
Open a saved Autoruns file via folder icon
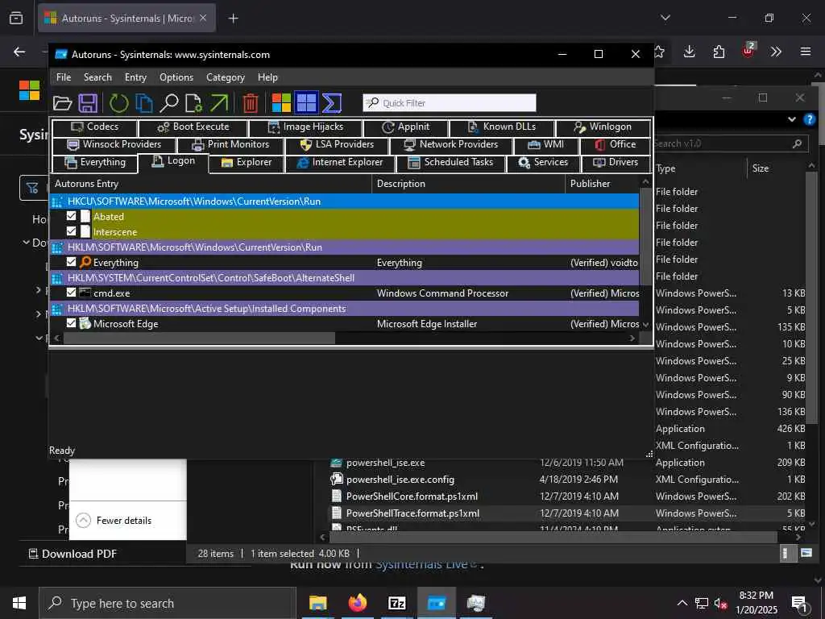click(62, 103)
